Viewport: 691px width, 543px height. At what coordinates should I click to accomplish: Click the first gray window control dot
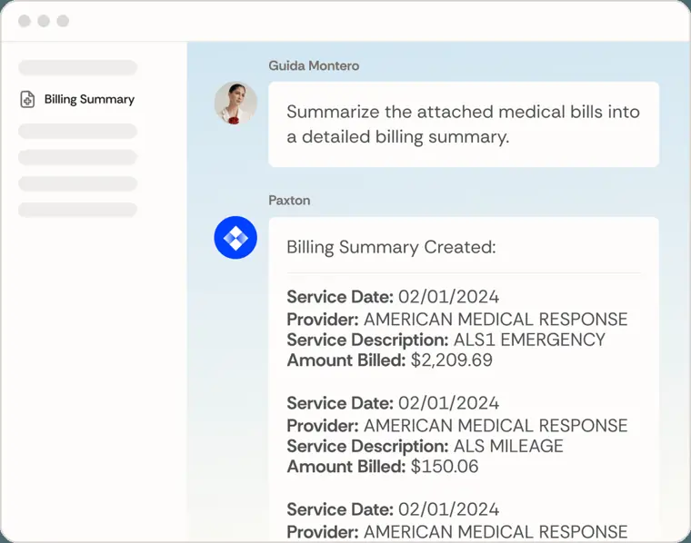(x=25, y=21)
